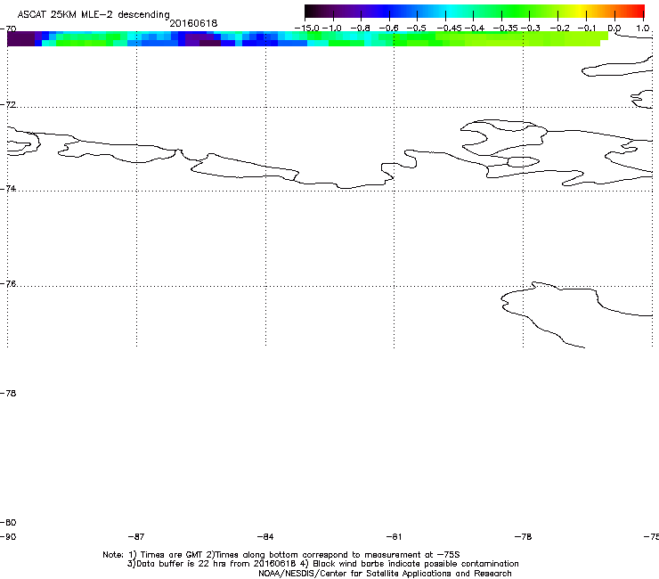Click the "-0.5" color scale label
659x579 pixels.
(x=416, y=29)
